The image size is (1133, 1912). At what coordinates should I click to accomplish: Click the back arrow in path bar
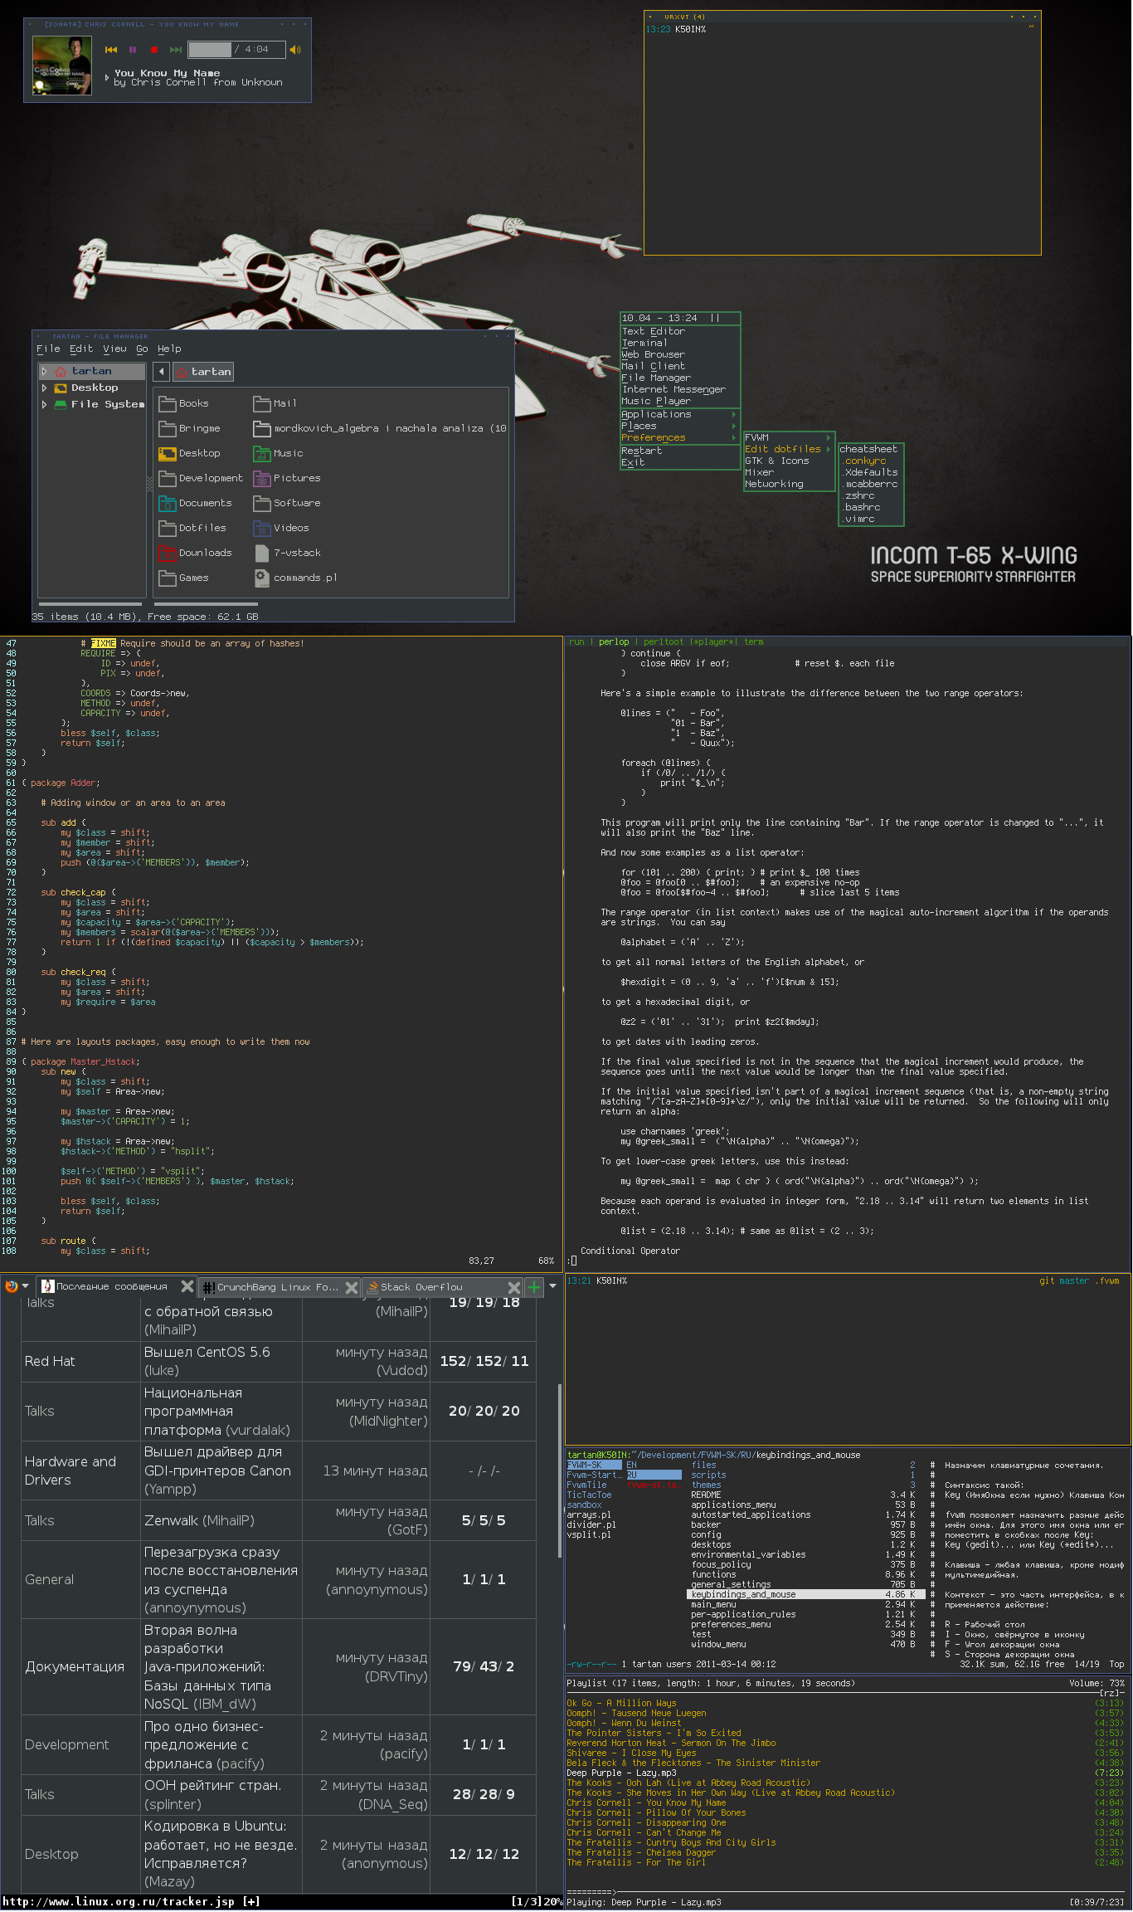(x=162, y=372)
